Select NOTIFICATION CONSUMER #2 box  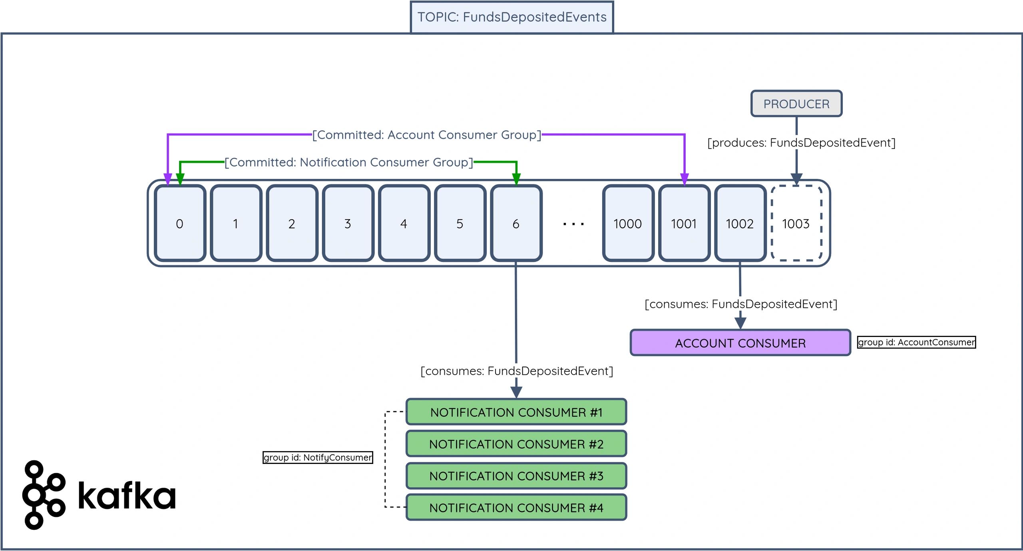tap(516, 444)
